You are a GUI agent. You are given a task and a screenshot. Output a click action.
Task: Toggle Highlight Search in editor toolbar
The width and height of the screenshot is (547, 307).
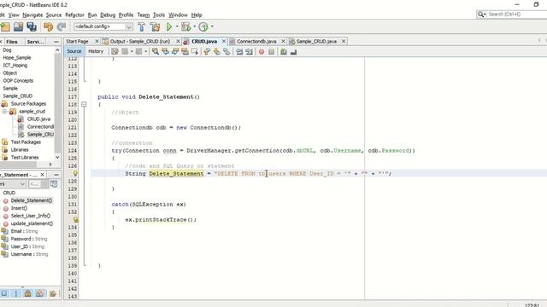click(185, 51)
